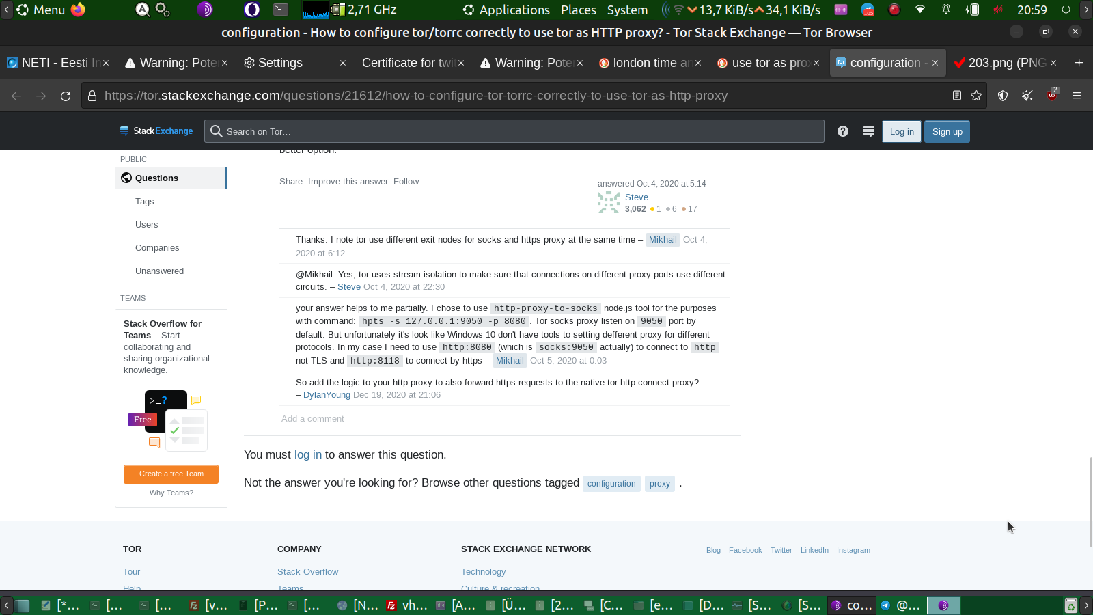Switch to the Settings tab
Viewport: 1093px width, 615px height.
(294, 63)
